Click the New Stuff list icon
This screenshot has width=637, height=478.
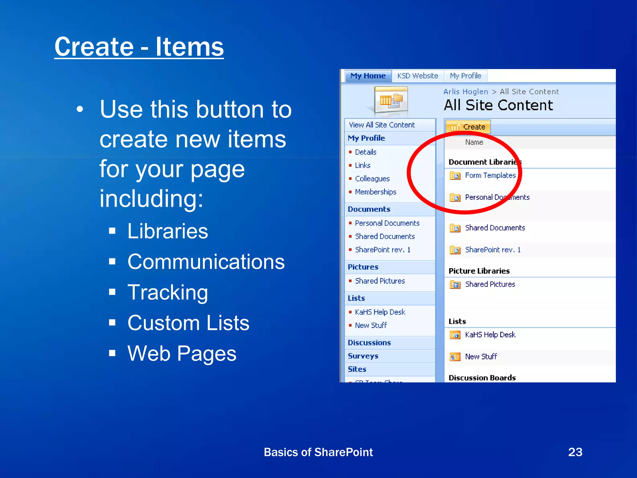click(455, 357)
